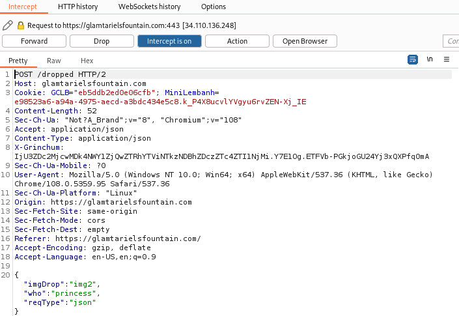Click the Open Browser button
The height and width of the screenshot is (316, 459).
tap(305, 41)
